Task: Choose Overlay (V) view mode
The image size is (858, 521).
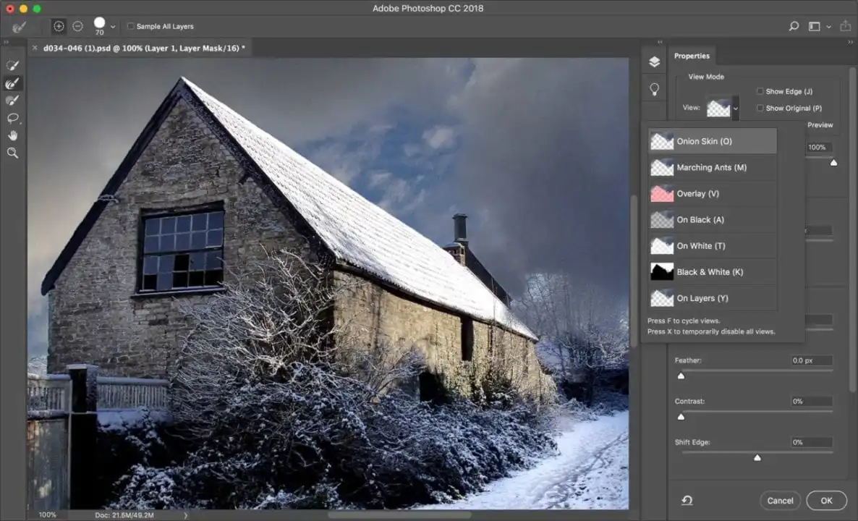Action: 713,194
